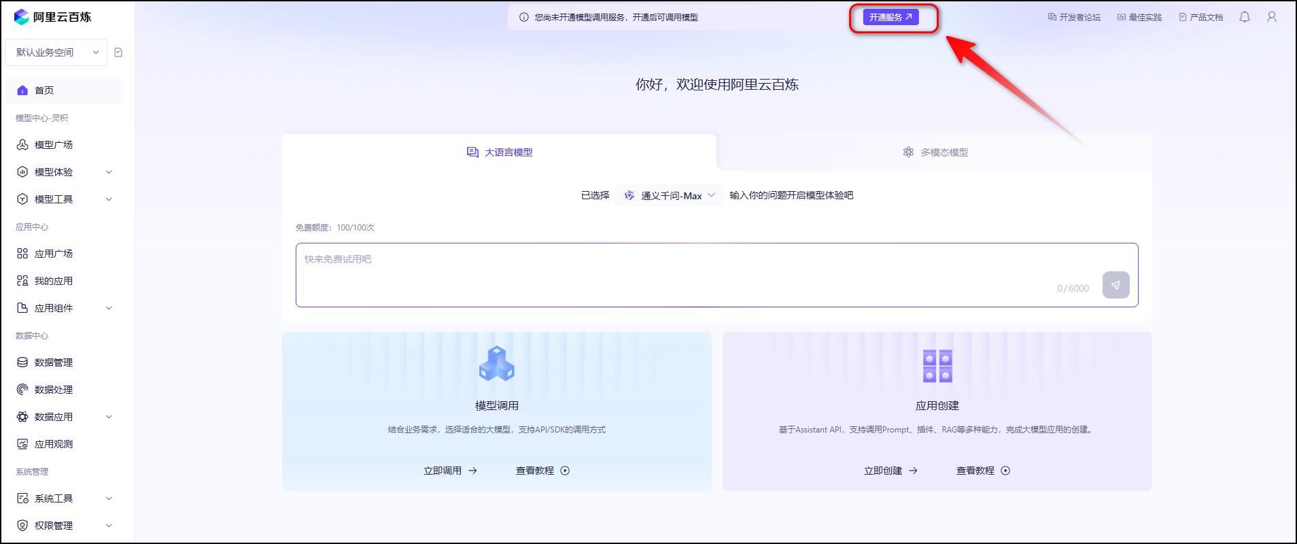The width and height of the screenshot is (1297, 544).
Task: Click the 应用广场 grid icon
Action: (x=22, y=254)
